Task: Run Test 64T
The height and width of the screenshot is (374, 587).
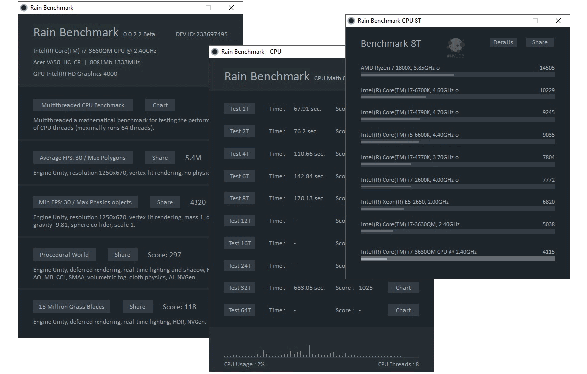Action: (239, 310)
